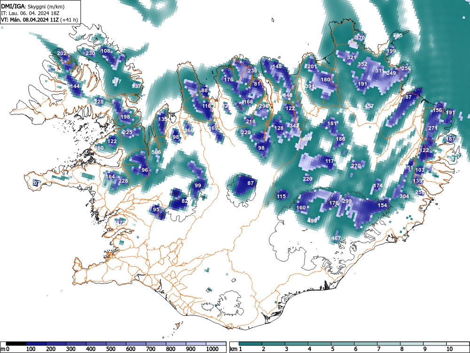Click the visibility value 207 on the Snæfellsnes tip
The width and height of the screenshot is (470, 353).
[x=35, y=183]
